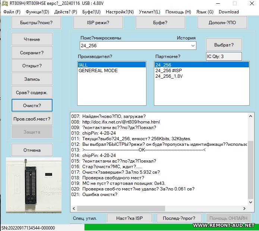Screen dimensions: 259x231
Task: Expand the chip search history dropdown
Action: tap(193, 45)
